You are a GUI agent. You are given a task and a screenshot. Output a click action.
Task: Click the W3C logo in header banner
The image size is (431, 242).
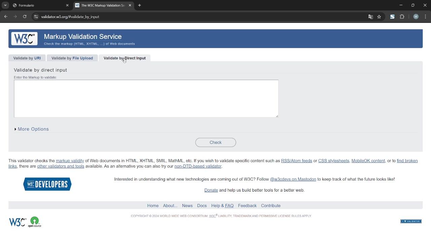[24, 39]
